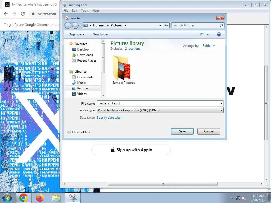Open the Snipping Tool Tools menu
Image resolution: width=271 pixels, height=203 pixels.
85,11
